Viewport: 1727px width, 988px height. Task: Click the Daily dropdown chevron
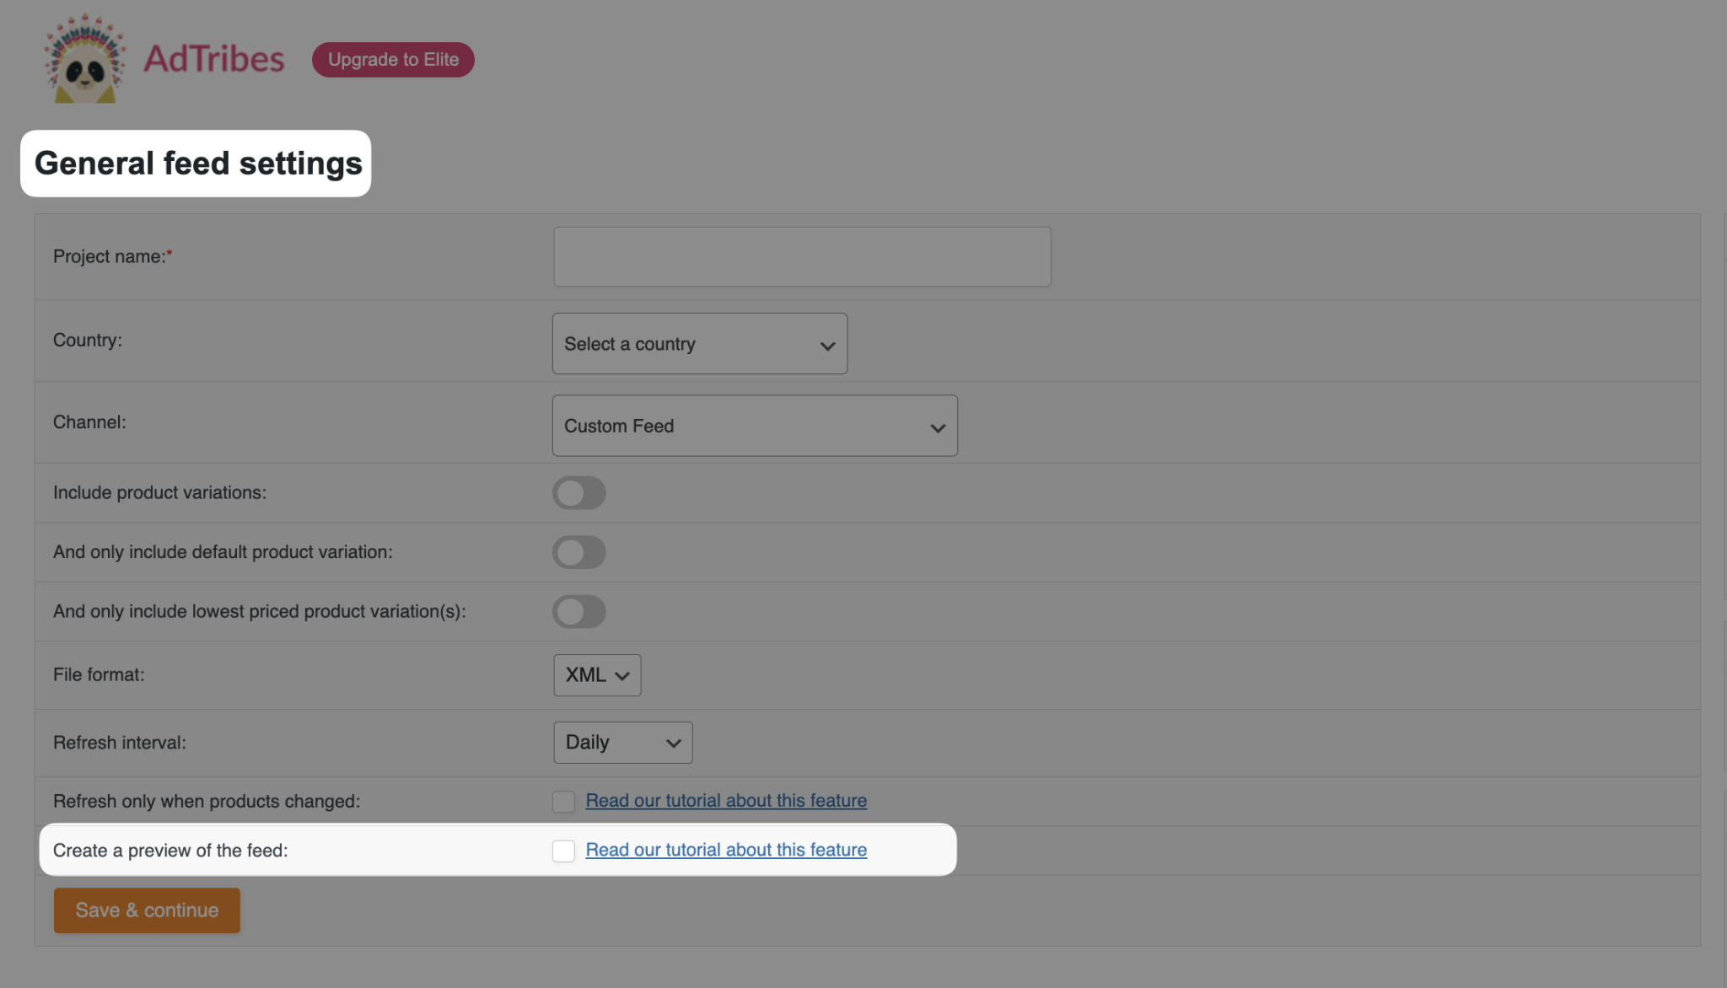(672, 743)
